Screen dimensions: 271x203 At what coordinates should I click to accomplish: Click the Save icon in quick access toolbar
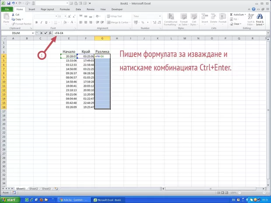8,3
